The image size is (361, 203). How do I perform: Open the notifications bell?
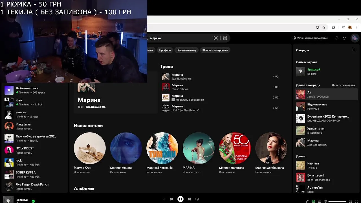click(337, 38)
